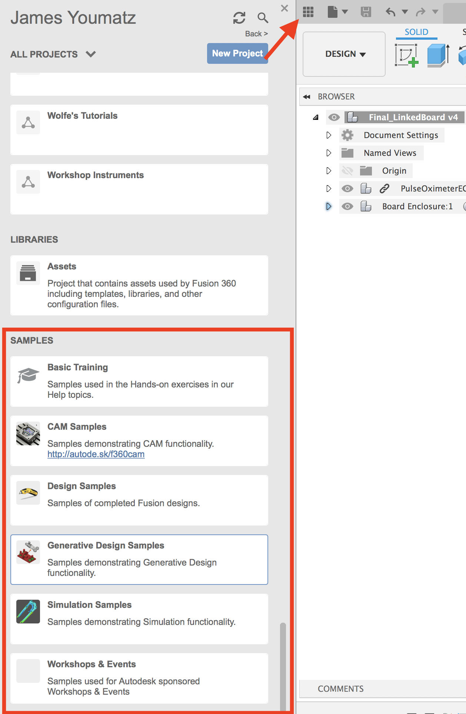Hide Board Enclosure:1 component
Viewport: 466px width, 714px height.
[x=347, y=206]
